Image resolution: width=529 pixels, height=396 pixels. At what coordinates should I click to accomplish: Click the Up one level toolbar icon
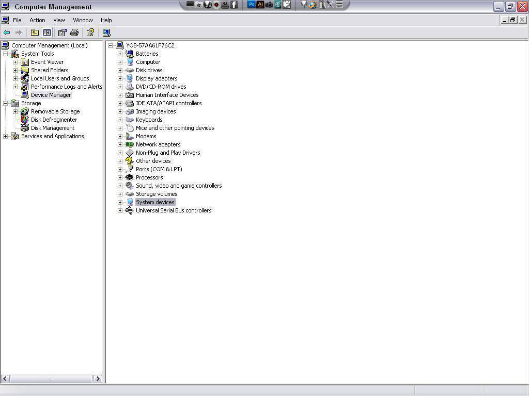35,32
